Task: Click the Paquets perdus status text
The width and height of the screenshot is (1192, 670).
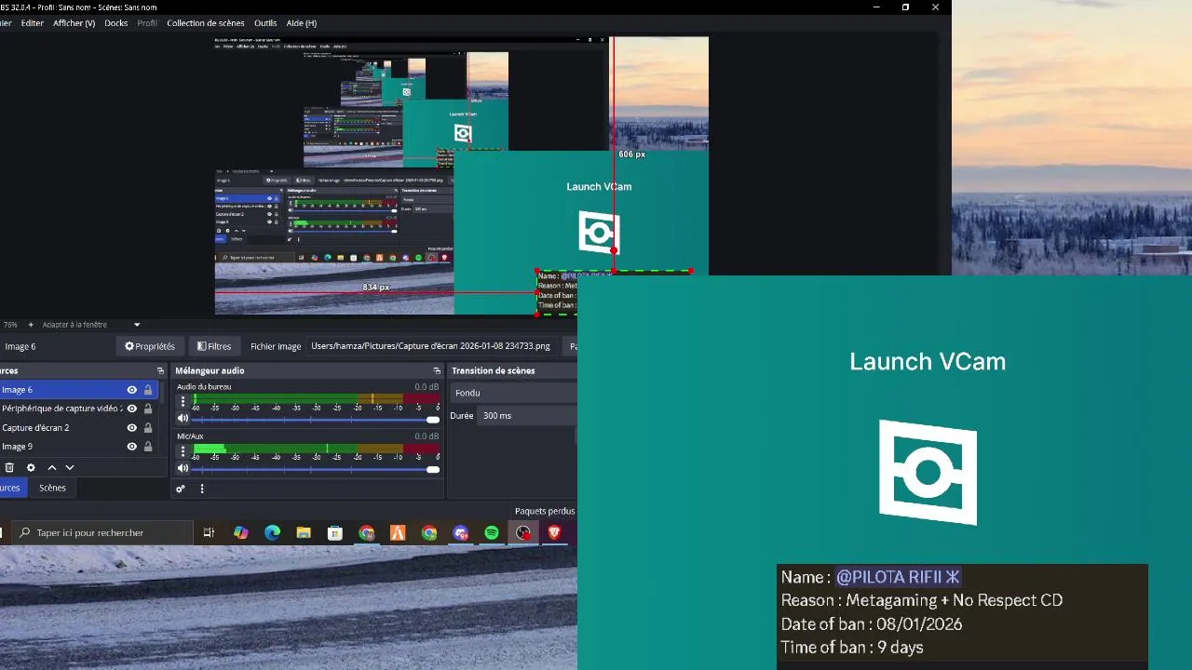Action: click(x=545, y=511)
